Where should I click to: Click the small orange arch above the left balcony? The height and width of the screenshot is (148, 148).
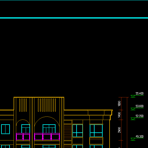23,123
